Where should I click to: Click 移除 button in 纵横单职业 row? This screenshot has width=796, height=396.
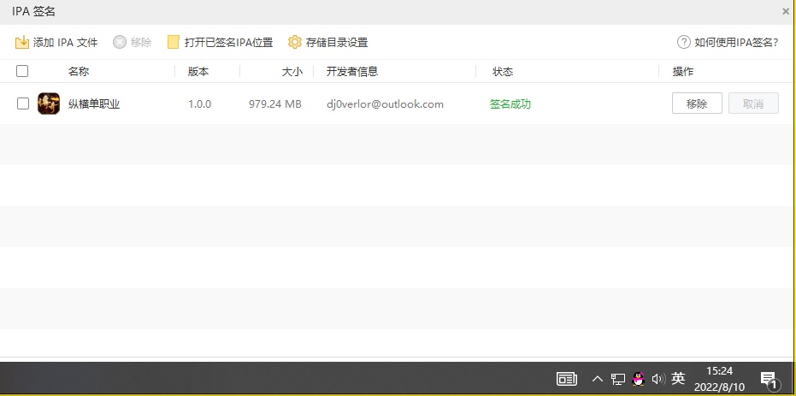(x=697, y=103)
